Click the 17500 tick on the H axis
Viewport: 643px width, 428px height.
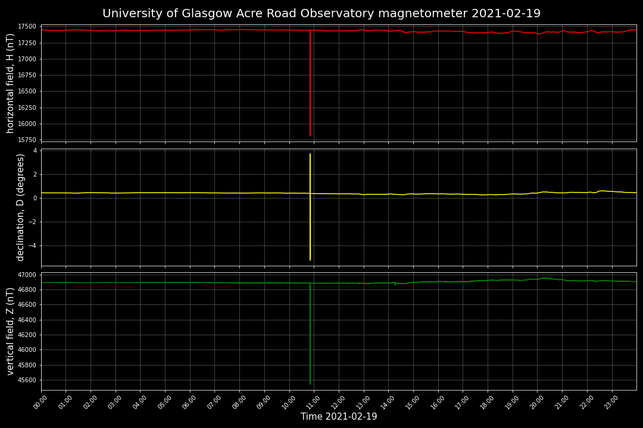click(x=27, y=27)
